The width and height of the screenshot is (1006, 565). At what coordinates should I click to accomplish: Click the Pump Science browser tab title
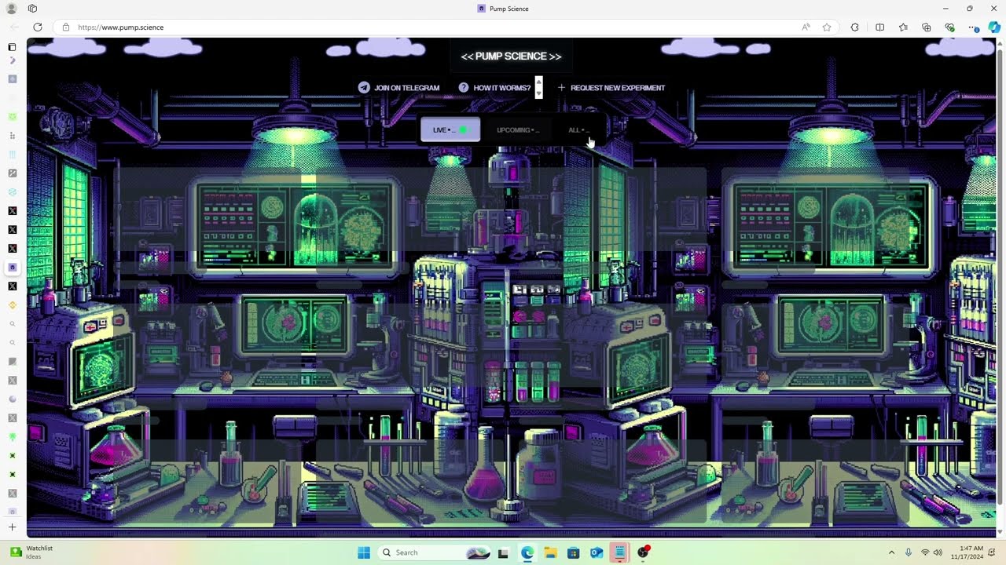(509, 9)
